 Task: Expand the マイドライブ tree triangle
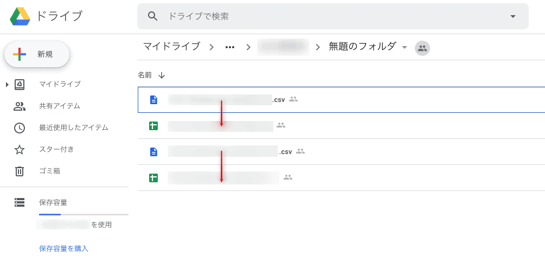[x=7, y=84]
